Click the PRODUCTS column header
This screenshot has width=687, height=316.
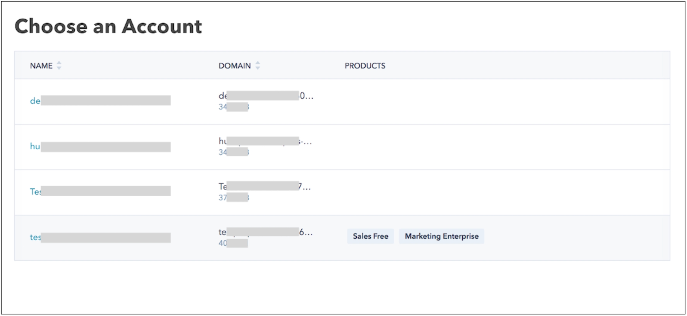[365, 66]
